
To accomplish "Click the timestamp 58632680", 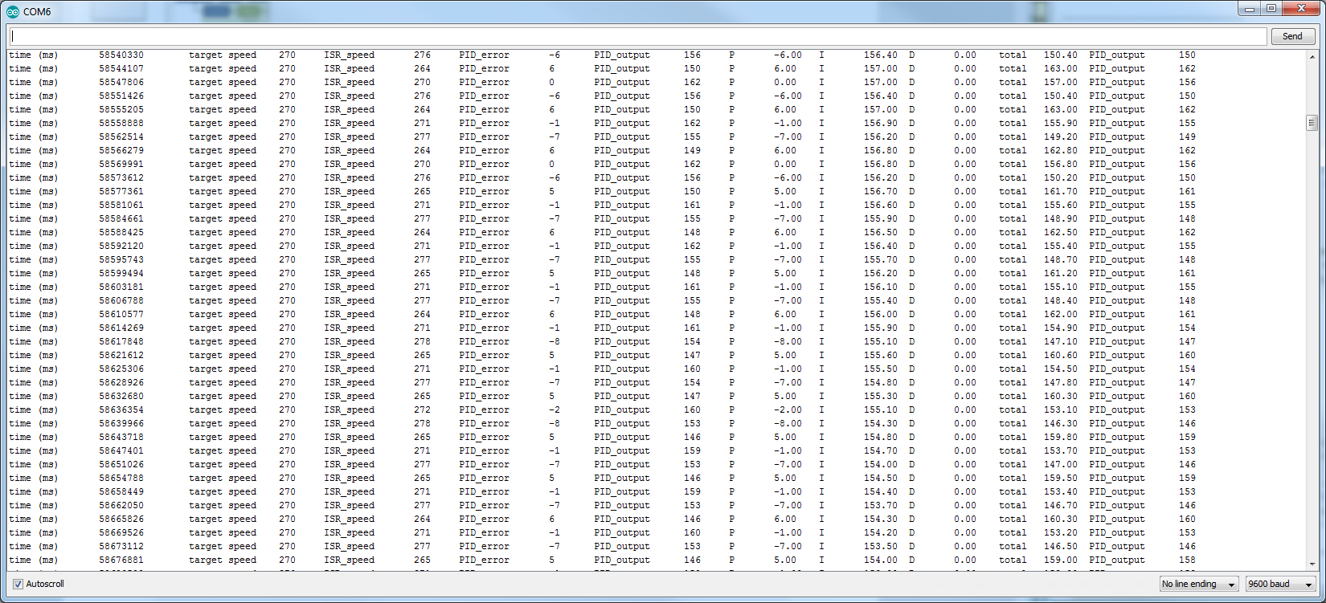I will click(121, 396).
